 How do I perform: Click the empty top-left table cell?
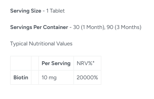pos(21,63)
